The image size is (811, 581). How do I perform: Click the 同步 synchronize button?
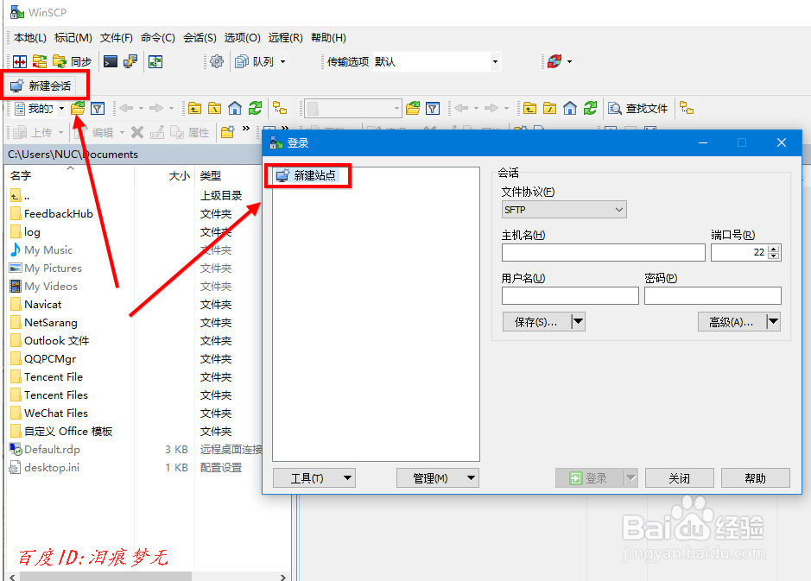click(73, 62)
